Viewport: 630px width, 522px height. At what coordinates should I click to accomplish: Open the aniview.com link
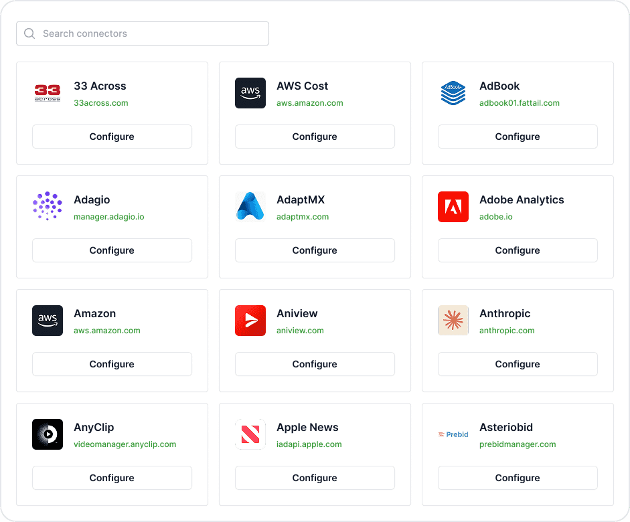(x=300, y=331)
